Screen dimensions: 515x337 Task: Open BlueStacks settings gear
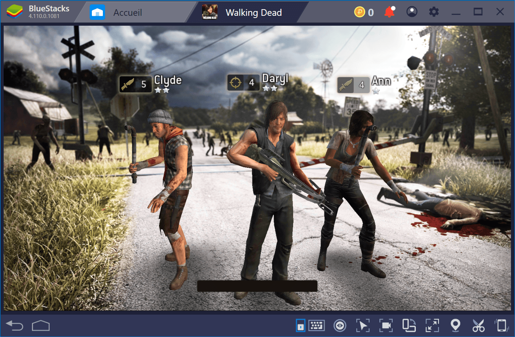point(434,12)
